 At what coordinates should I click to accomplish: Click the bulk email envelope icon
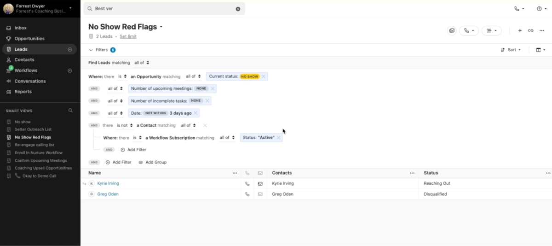point(452,30)
